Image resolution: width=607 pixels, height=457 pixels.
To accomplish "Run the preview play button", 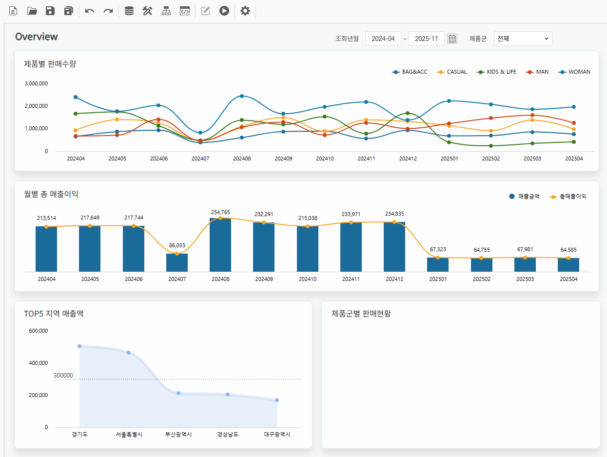I will 224,11.
